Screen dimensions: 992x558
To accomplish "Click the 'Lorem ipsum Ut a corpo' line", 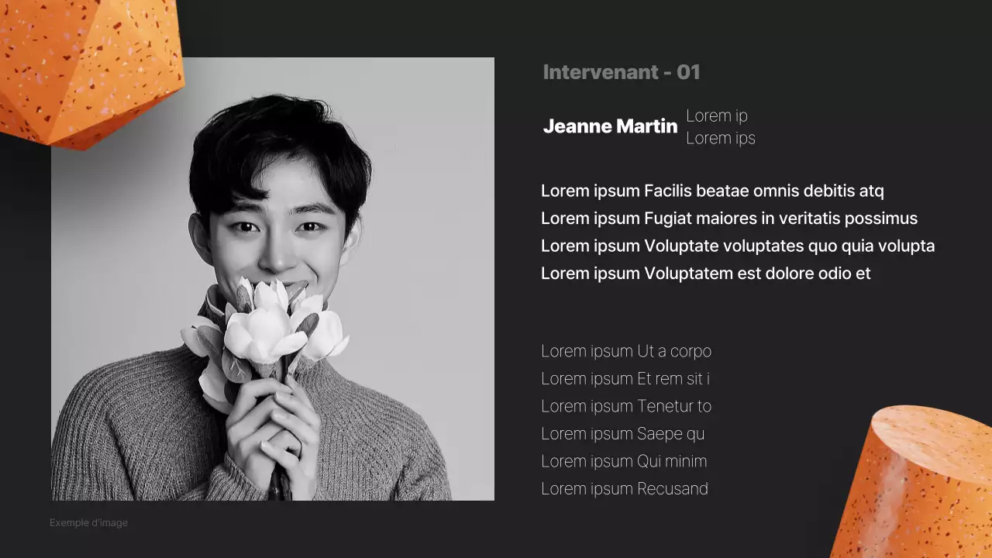I will (x=626, y=351).
